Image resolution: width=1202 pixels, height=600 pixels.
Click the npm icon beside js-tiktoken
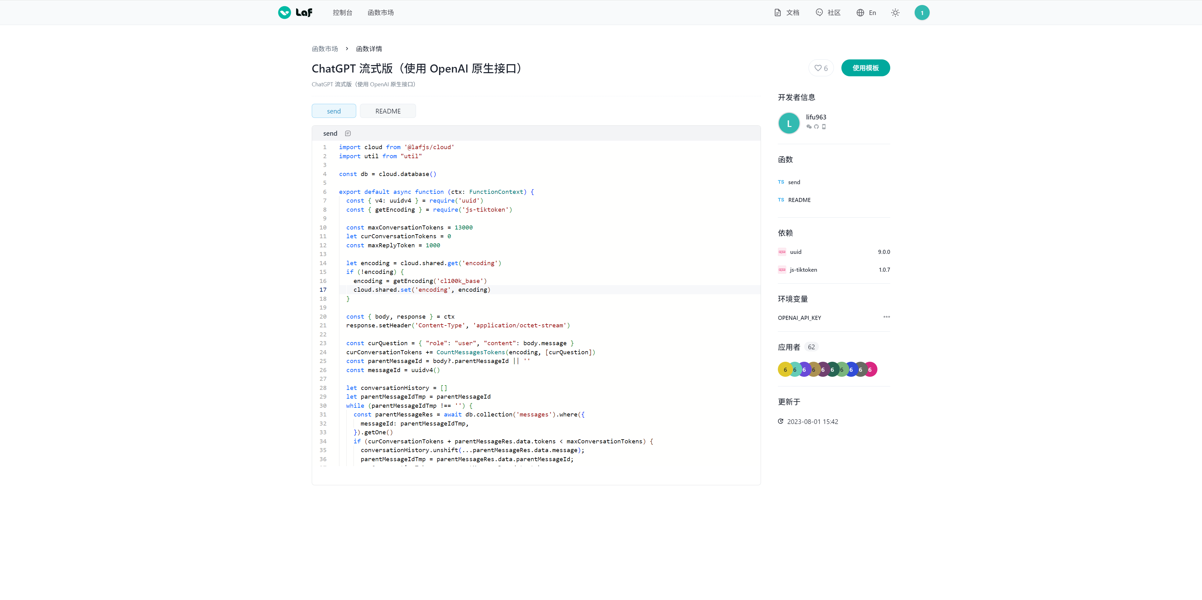click(782, 270)
